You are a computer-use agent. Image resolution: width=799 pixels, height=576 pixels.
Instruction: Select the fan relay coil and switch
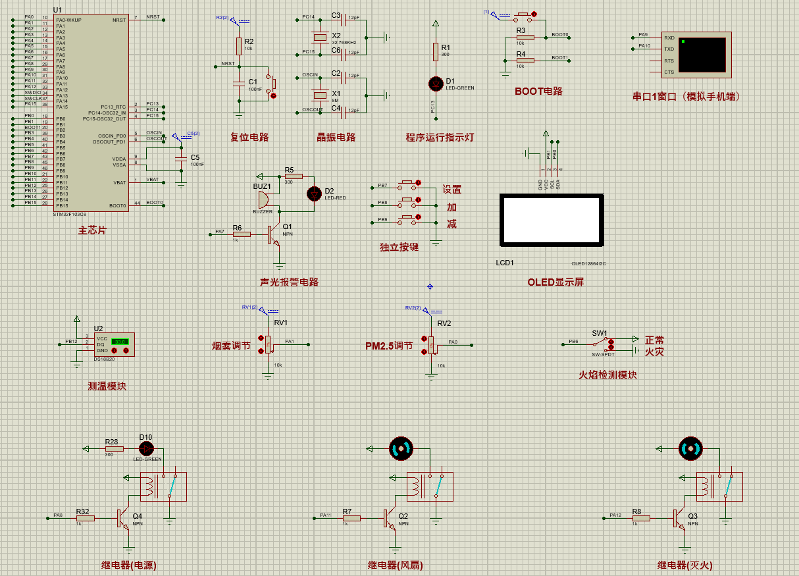430,487
